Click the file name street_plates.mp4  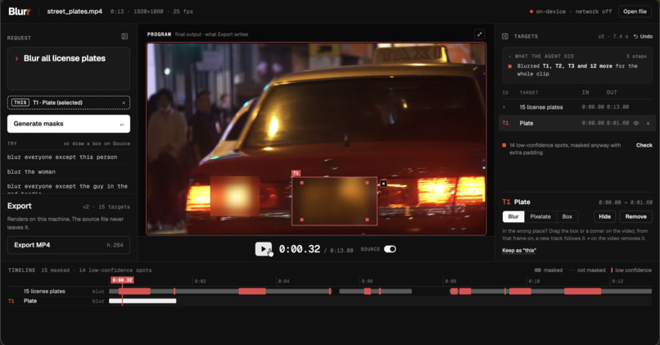click(75, 11)
